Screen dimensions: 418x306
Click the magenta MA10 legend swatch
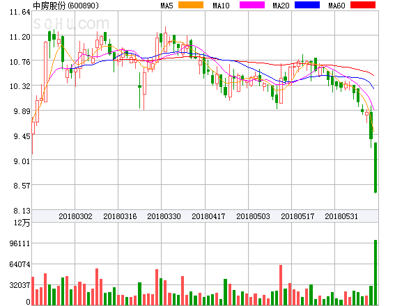click(252, 5)
